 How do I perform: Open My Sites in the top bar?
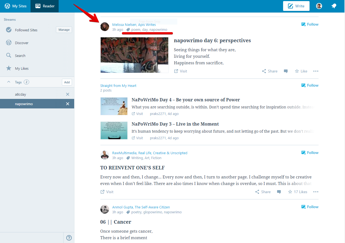click(16, 6)
